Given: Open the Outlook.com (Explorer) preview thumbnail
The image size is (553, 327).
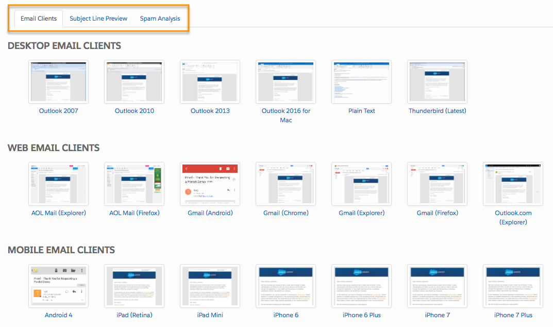Looking at the screenshot, I should coord(513,184).
